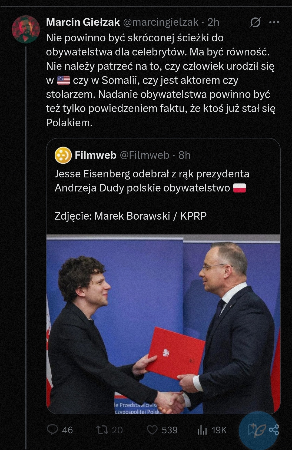Open the Filmweb account avatar
This screenshot has height=450, width=292.
pos(63,155)
